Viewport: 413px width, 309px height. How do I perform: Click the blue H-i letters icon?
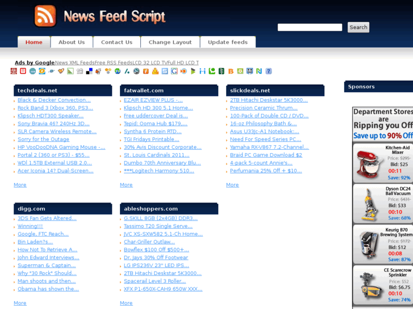[x=203, y=71]
